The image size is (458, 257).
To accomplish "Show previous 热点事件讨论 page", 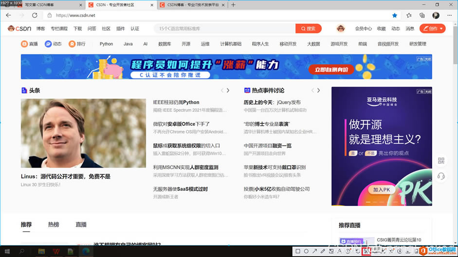I will point(312,90).
